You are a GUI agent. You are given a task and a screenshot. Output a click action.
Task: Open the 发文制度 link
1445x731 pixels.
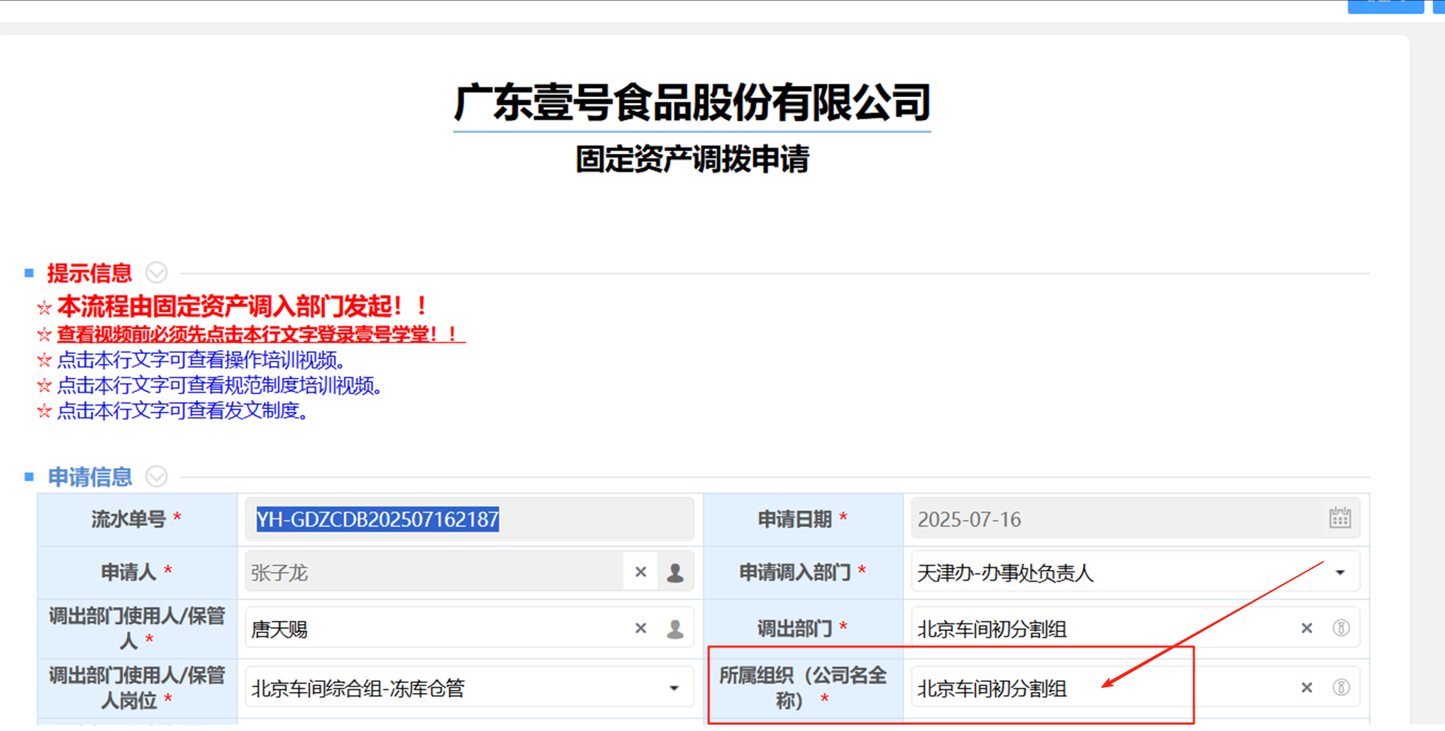click(x=182, y=411)
